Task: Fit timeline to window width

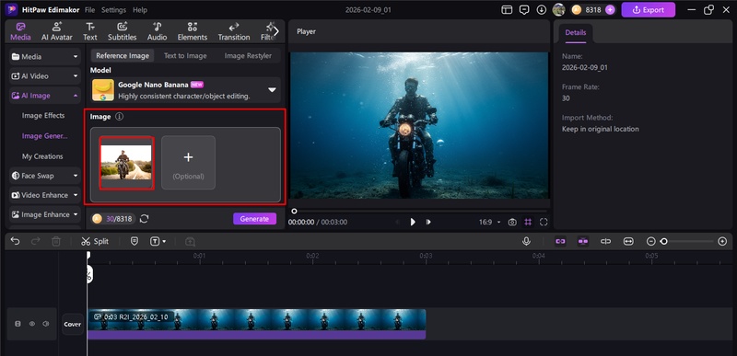Action: point(628,241)
